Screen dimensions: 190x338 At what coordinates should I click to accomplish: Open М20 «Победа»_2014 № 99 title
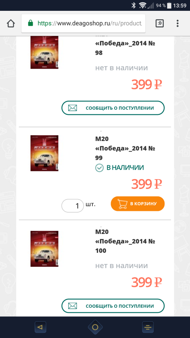125,148
